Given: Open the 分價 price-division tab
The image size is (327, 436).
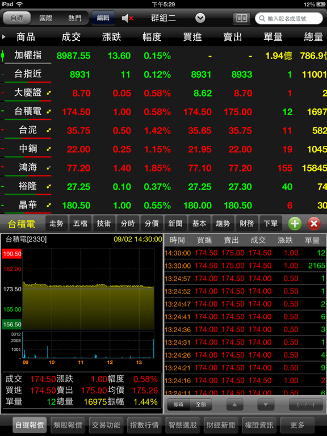Looking at the screenshot, I should pyautogui.click(x=152, y=223).
